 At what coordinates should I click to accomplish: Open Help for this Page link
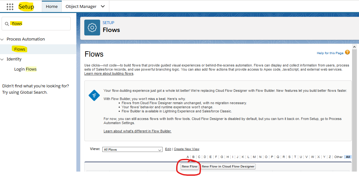click(x=330, y=53)
